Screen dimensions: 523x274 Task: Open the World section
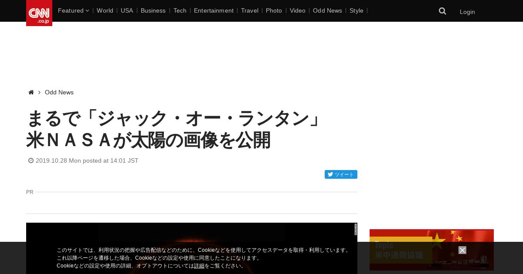pos(105,10)
